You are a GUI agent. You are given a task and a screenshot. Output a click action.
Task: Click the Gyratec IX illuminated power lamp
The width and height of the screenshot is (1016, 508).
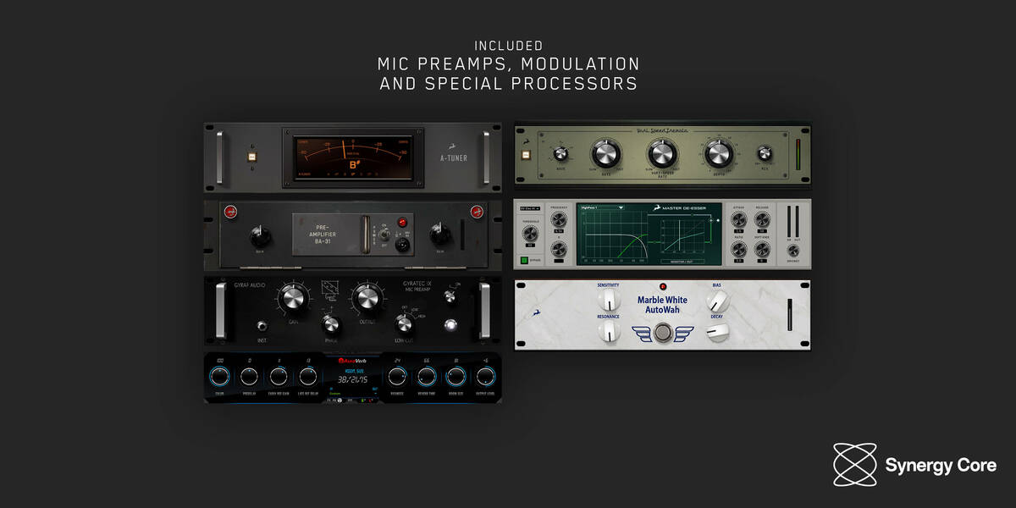[x=450, y=323]
